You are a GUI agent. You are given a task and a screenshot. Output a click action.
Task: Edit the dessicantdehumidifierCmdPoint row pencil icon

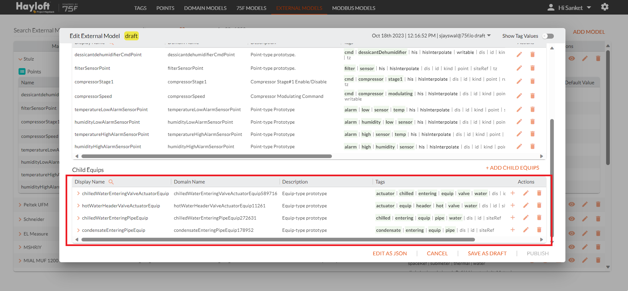click(519, 55)
